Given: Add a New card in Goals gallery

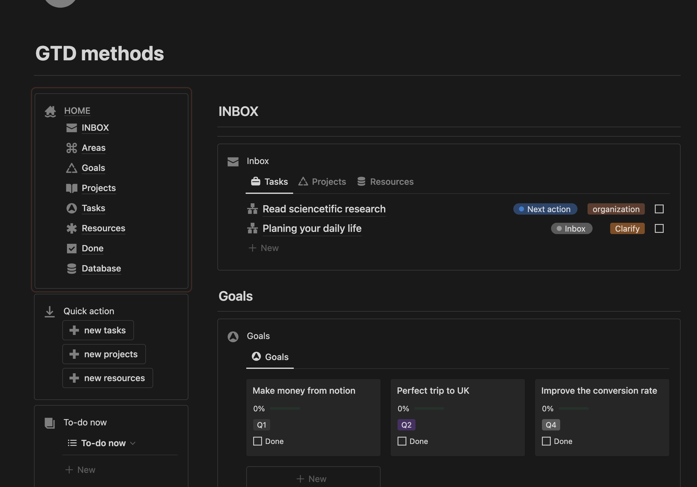Looking at the screenshot, I should (313, 478).
